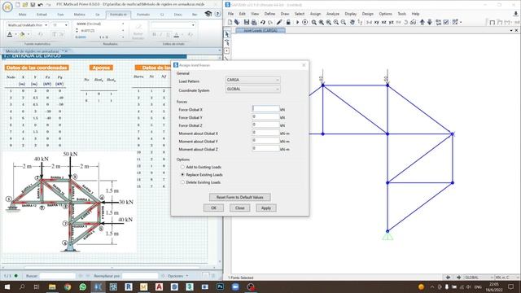
Task: Click the New Model icon in SAP2000 toolbar
Action: (x=230, y=22)
